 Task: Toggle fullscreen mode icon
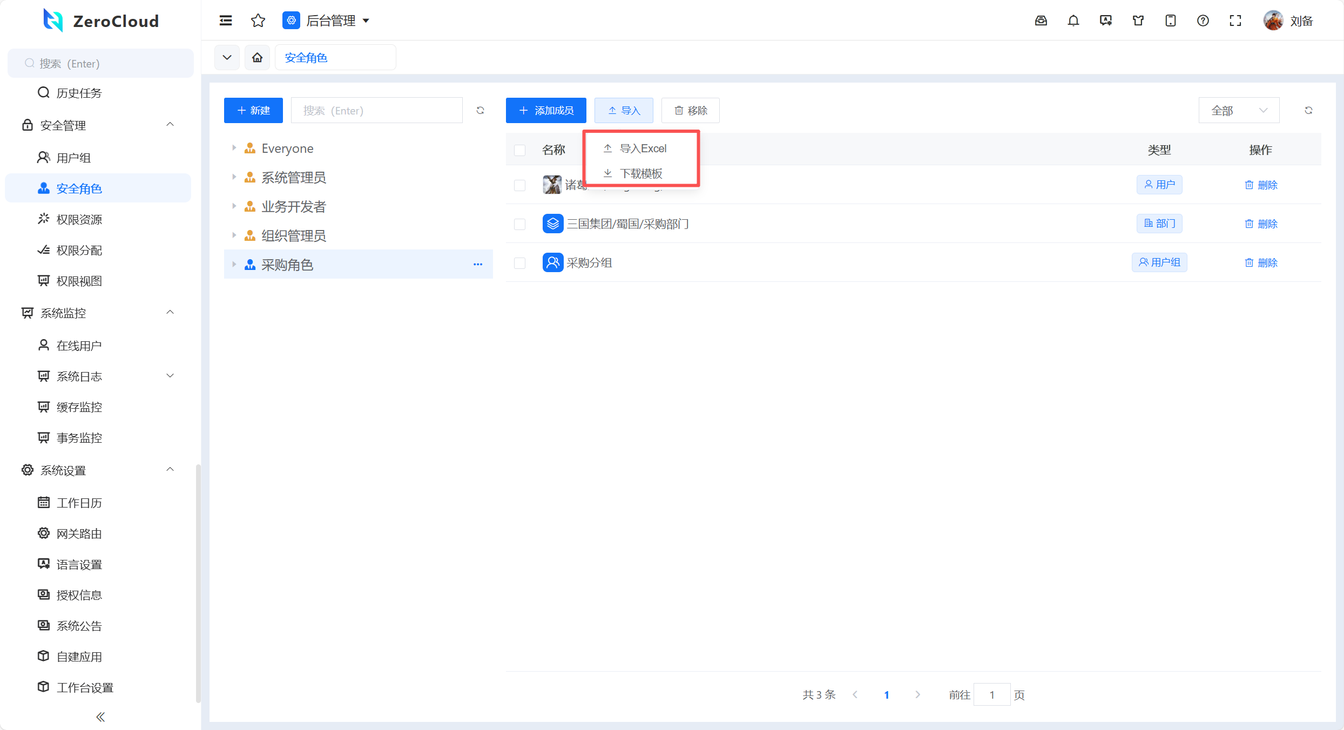1235,21
